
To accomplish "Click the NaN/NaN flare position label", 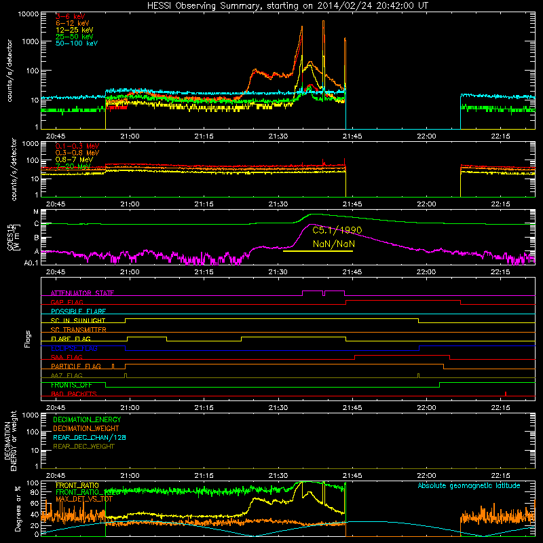I will click(333, 244).
